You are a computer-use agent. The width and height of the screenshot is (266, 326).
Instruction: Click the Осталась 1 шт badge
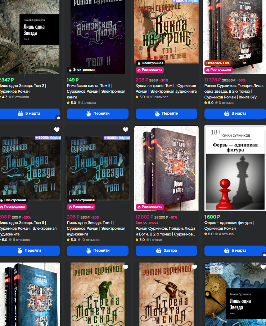pyautogui.click(x=218, y=63)
